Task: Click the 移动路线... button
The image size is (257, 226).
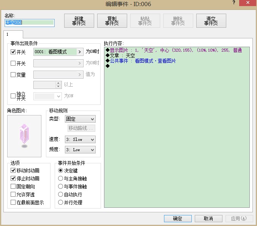Action: point(81,128)
